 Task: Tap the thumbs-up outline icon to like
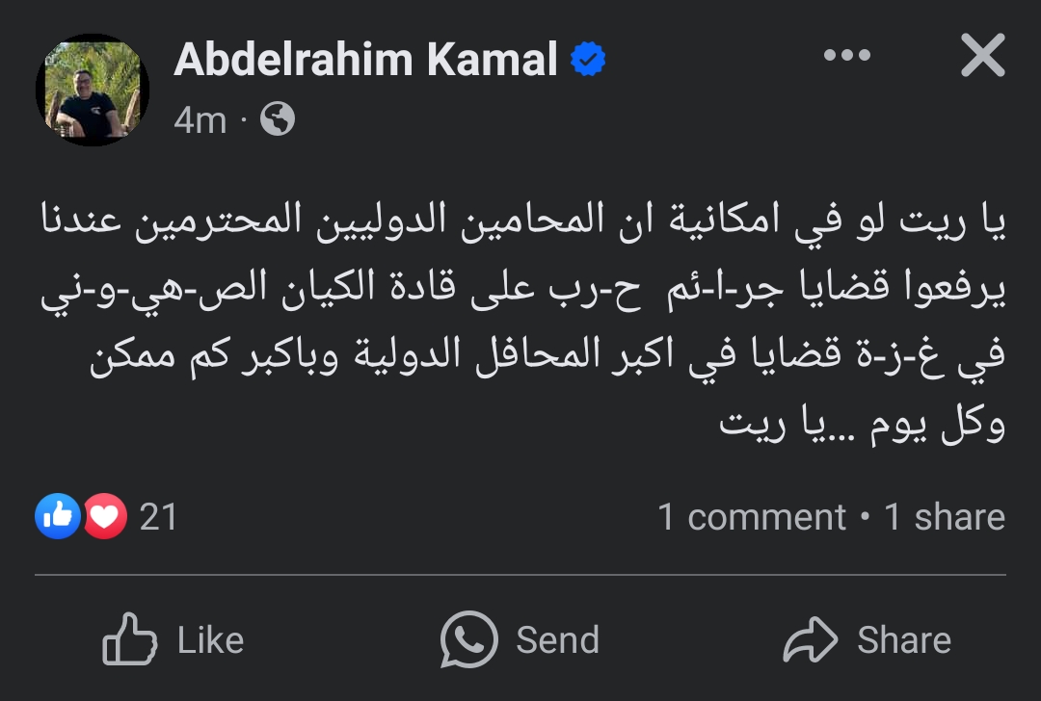[x=130, y=640]
